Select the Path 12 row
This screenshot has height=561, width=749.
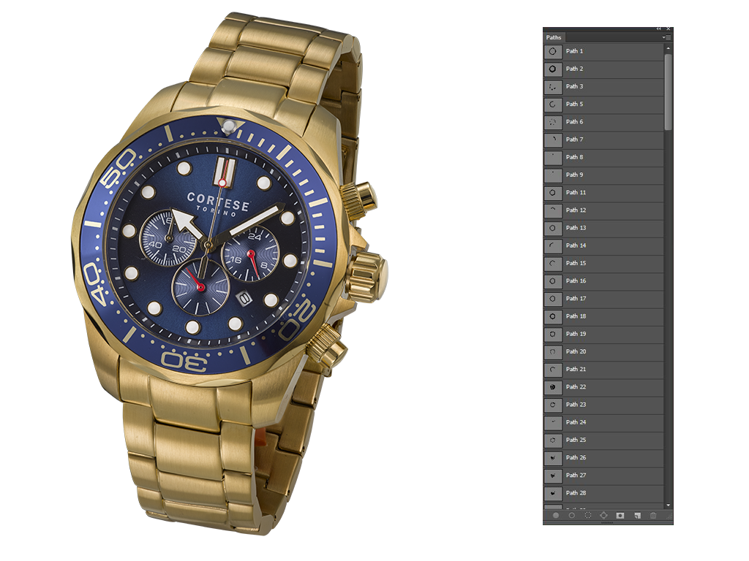tap(603, 210)
